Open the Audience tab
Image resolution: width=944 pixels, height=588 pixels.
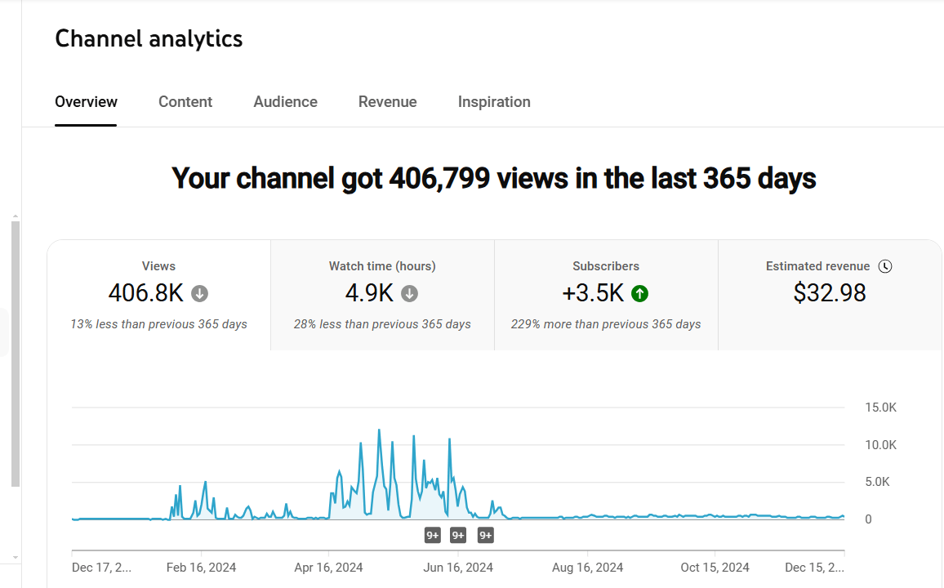click(285, 102)
